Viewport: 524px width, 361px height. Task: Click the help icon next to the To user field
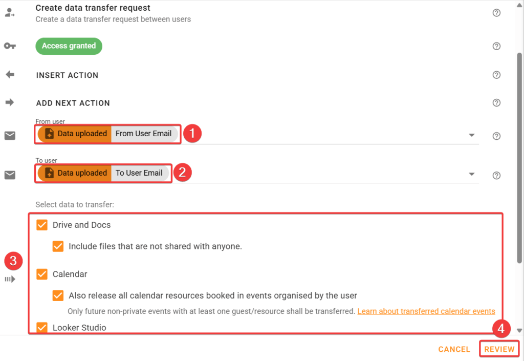click(x=496, y=175)
